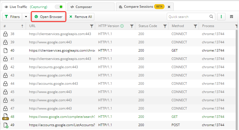Click the JS file icon on row 48
The width and height of the screenshot is (239, 130).
pyautogui.click(x=5, y=117)
